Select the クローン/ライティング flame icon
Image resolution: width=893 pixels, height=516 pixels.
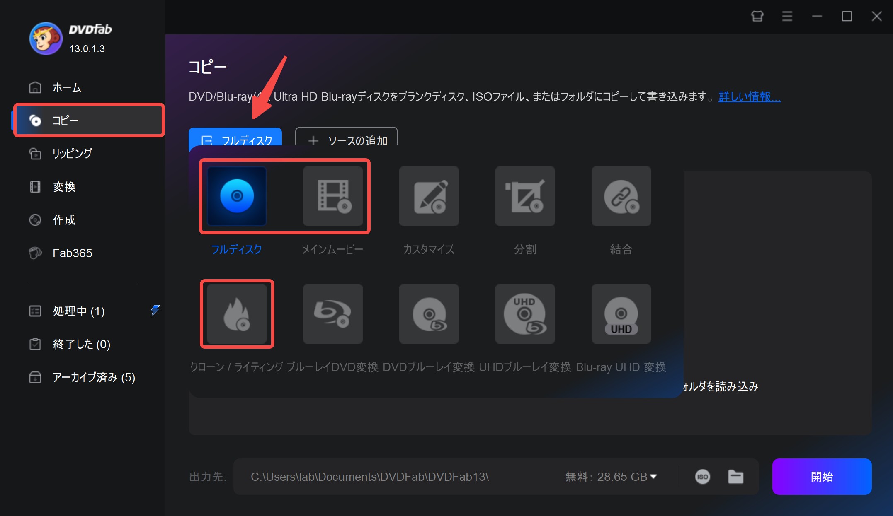237,314
